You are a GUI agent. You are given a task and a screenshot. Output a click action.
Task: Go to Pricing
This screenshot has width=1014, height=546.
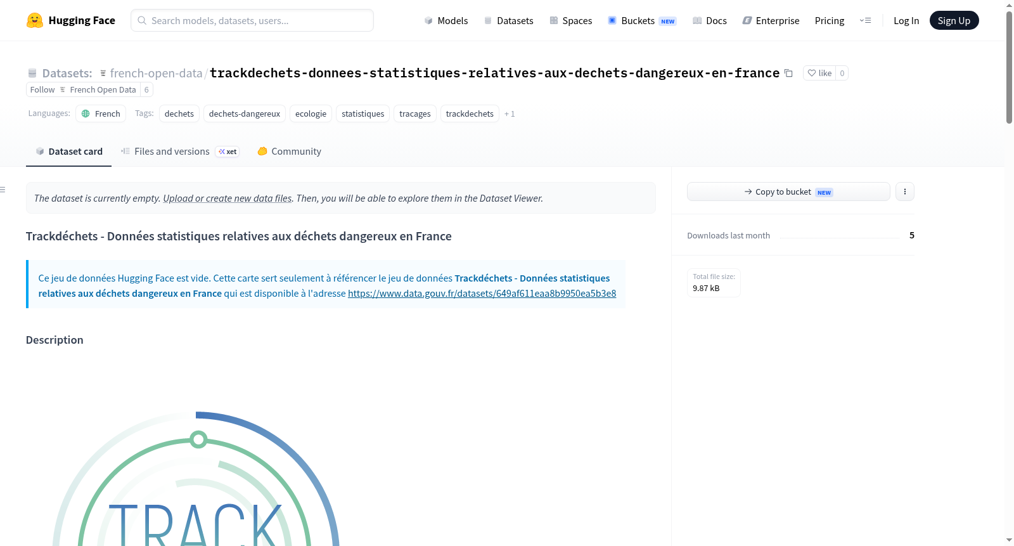click(830, 20)
